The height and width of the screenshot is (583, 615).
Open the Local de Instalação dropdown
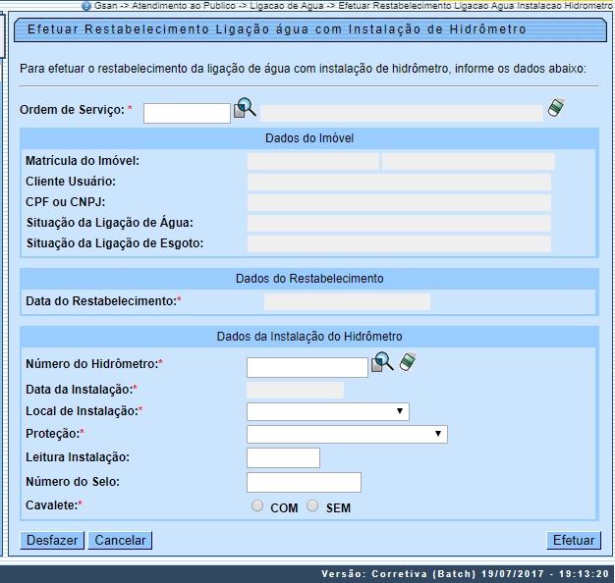point(327,411)
